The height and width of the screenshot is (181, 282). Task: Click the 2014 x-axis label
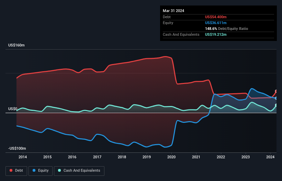coord(23,157)
